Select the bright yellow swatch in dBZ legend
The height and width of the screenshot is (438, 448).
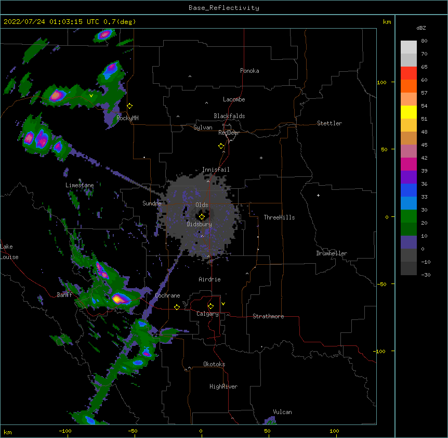point(409,112)
